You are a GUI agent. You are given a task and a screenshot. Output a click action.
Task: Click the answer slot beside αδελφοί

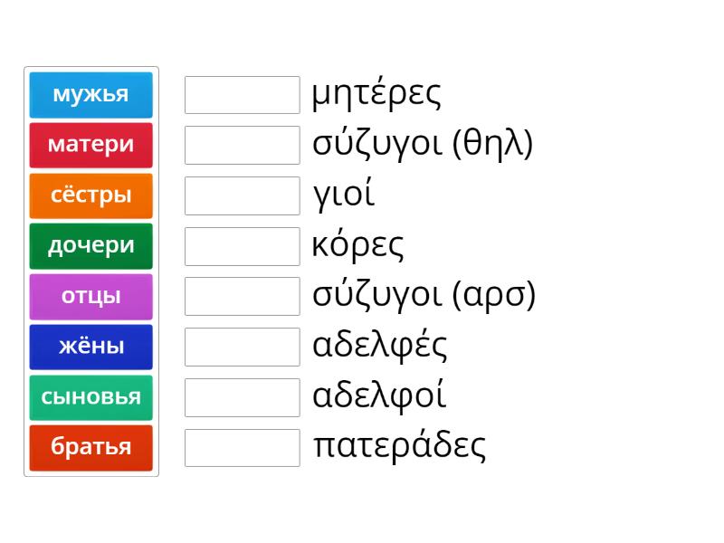[242, 397]
